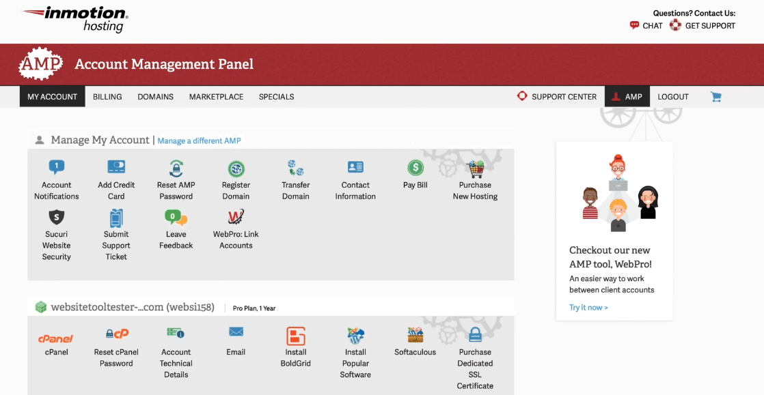Open the Email envelope icon
Viewport: 764px width, 395px height.
pyautogui.click(x=236, y=332)
